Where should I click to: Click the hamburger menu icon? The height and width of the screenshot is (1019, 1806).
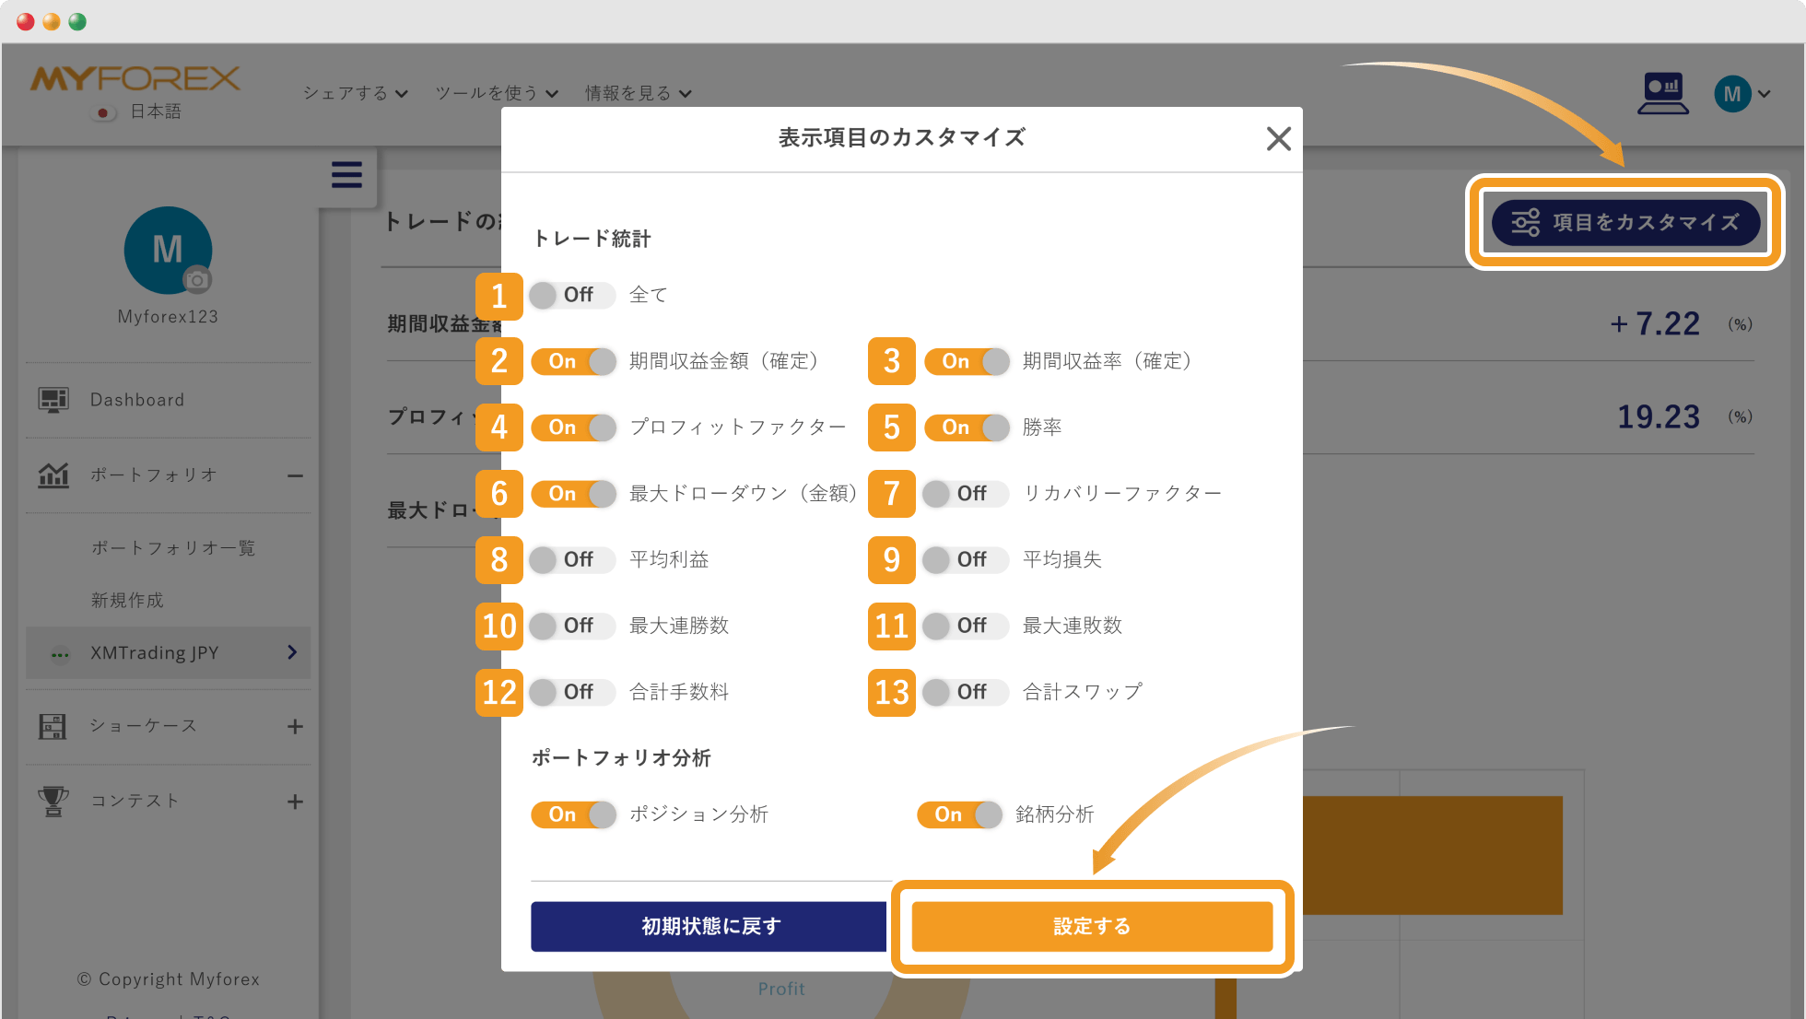(346, 175)
